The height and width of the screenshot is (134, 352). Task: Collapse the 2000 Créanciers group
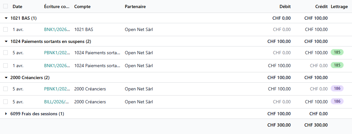coord(6,77)
